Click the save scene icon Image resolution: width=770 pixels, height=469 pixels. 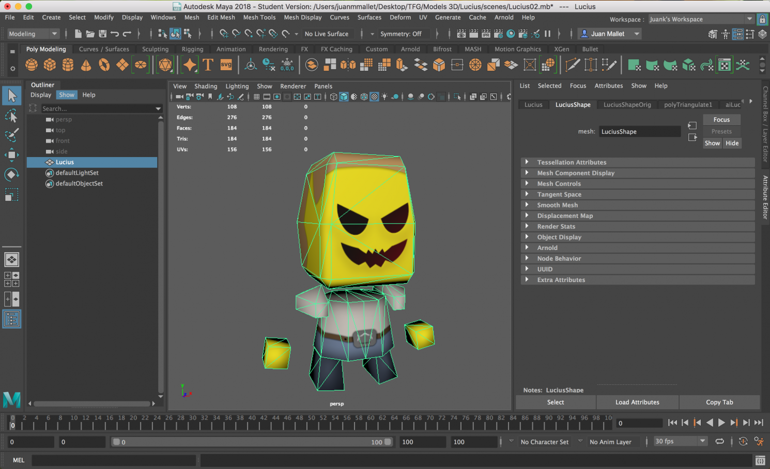pyautogui.click(x=102, y=34)
